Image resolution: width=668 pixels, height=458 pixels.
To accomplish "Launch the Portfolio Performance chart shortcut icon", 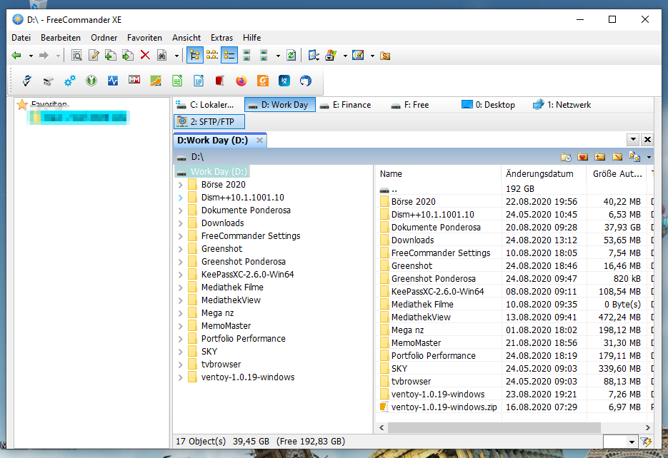I will point(156,81).
